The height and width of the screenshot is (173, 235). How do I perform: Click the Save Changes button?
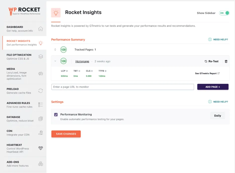coord(66,134)
